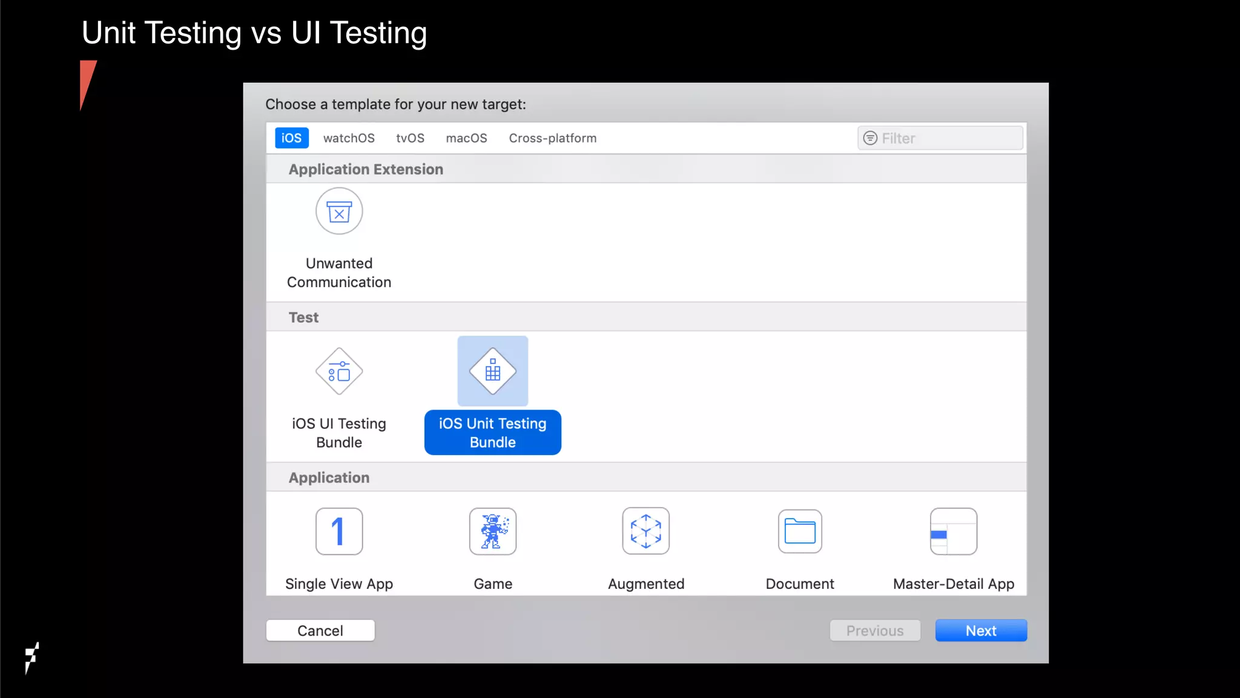
Task: Select the Document template icon
Action: pyautogui.click(x=800, y=531)
